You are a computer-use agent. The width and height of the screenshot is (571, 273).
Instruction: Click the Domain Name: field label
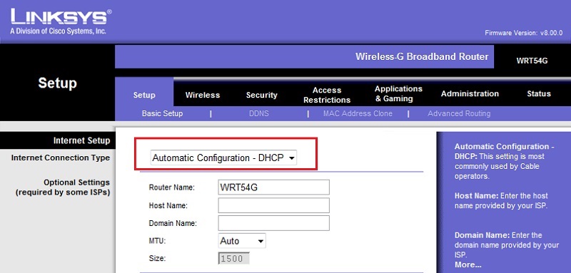(173, 224)
